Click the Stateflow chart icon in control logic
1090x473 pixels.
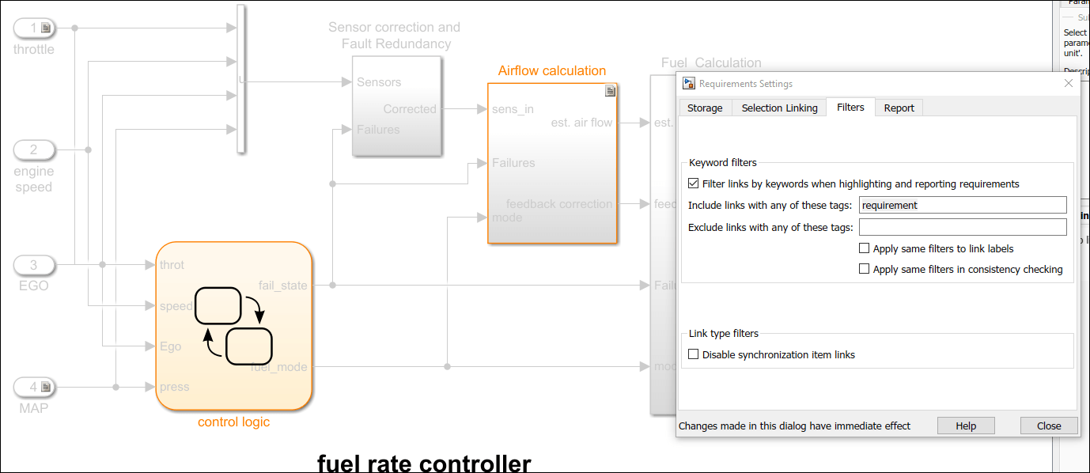233,326
